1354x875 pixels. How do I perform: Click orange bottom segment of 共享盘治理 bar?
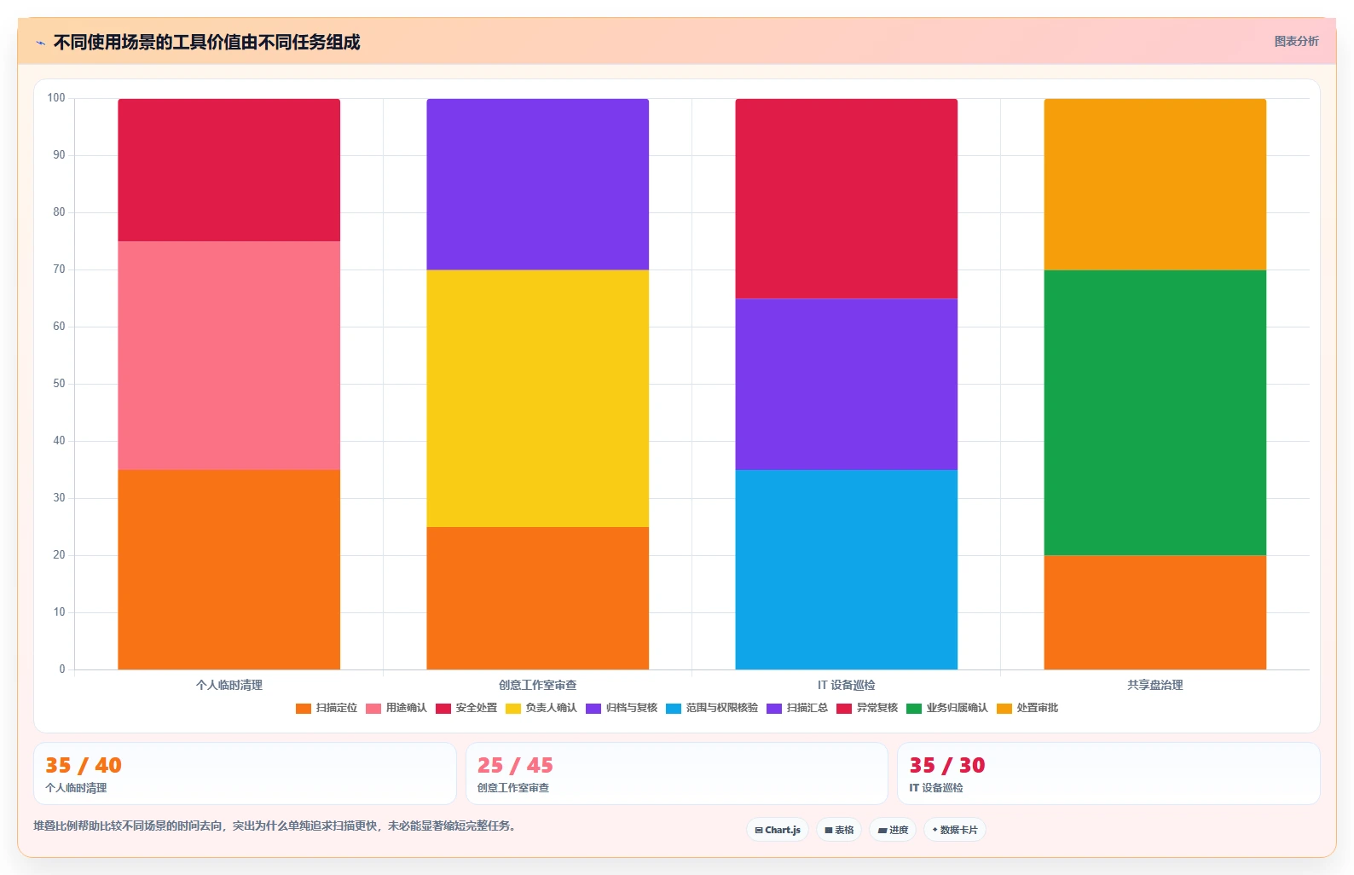1154,612
